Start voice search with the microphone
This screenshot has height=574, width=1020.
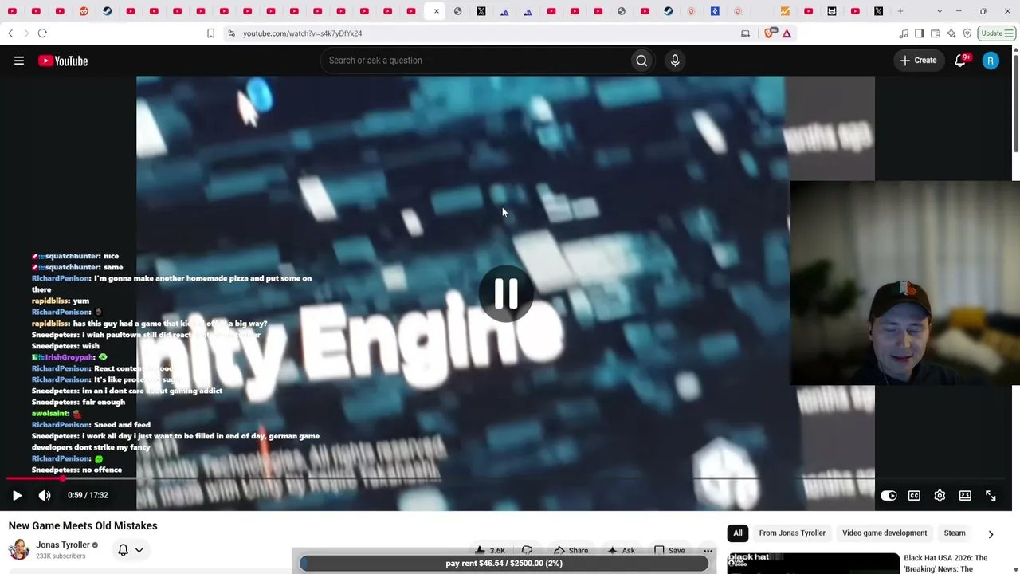point(675,61)
